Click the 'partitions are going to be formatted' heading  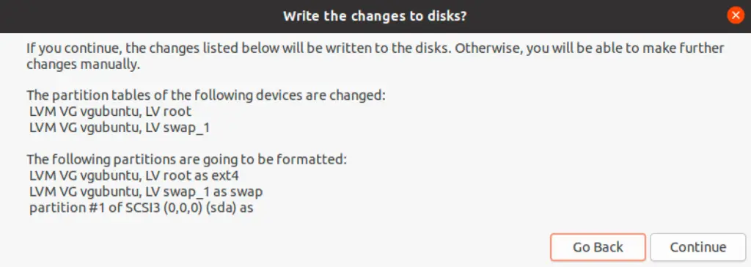[186, 158]
